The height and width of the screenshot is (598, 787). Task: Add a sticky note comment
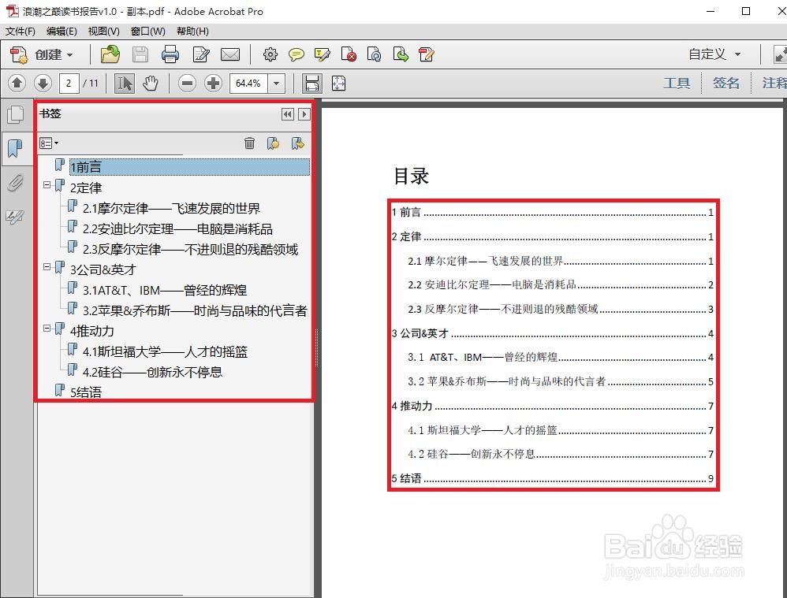(297, 54)
